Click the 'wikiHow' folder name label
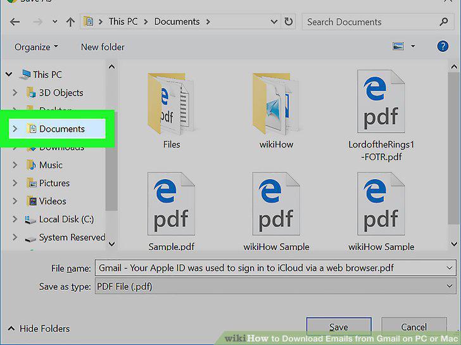 [x=276, y=144]
